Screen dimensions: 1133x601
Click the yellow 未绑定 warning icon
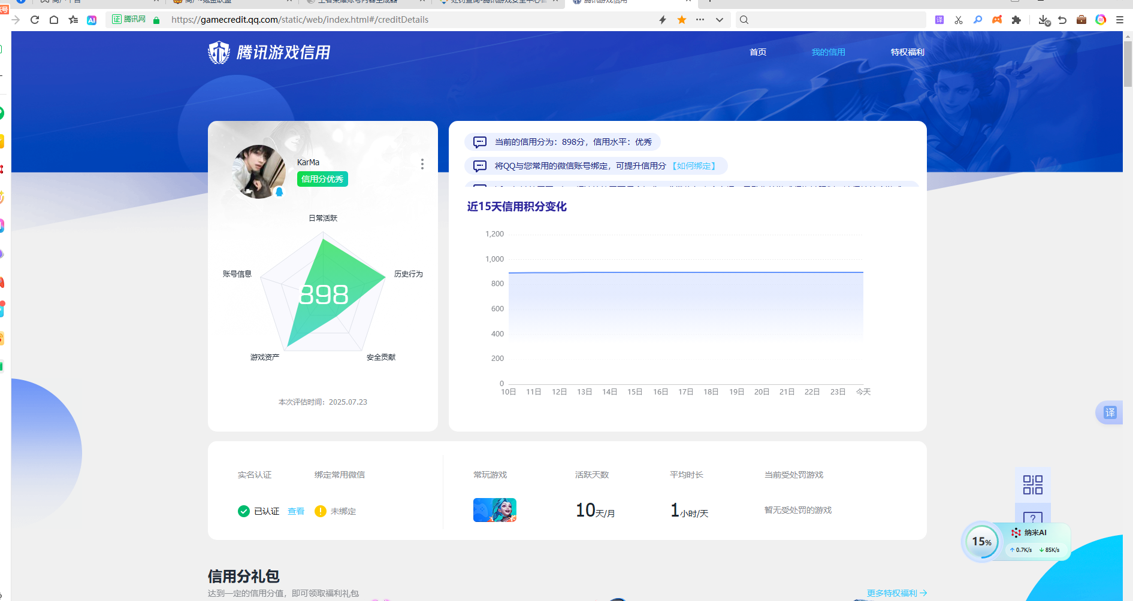[x=321, y=511]
